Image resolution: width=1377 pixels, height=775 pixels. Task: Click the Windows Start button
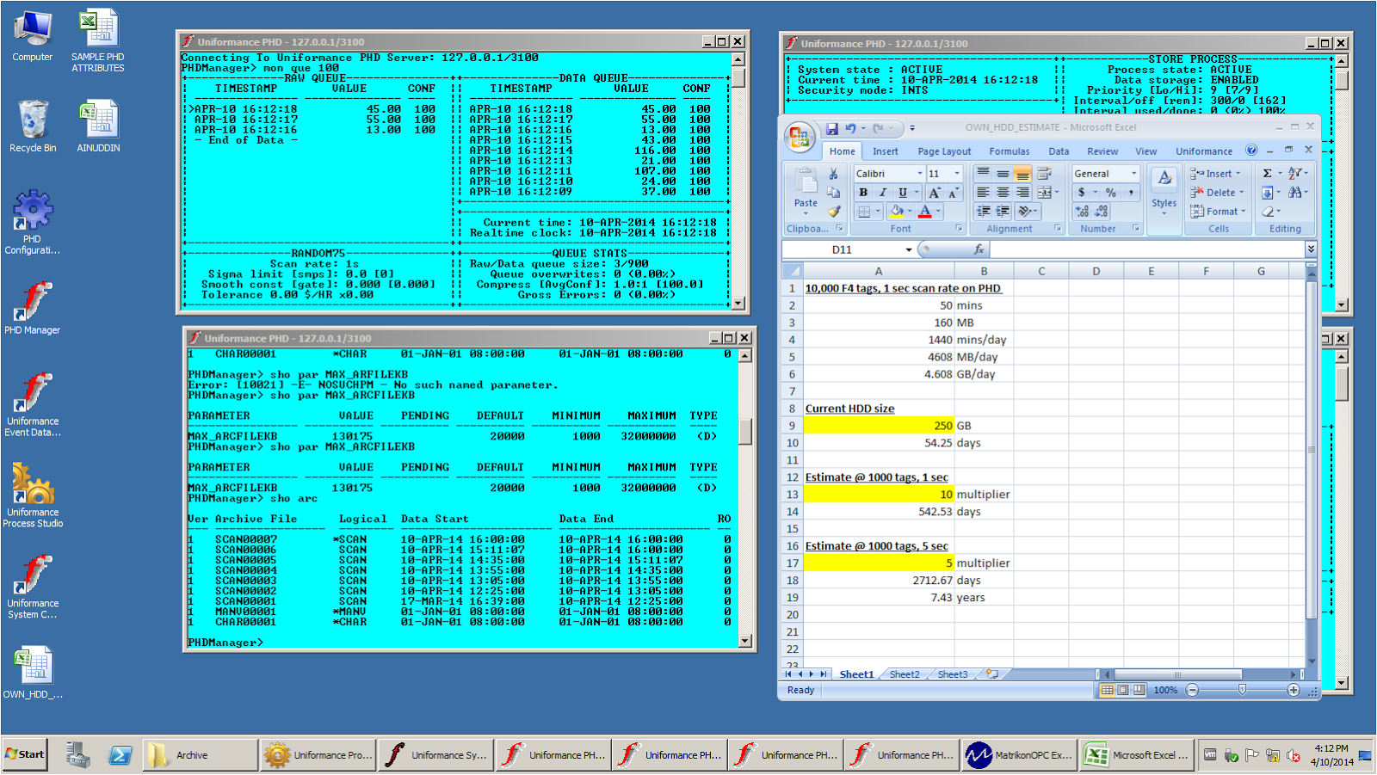[24, 754]
